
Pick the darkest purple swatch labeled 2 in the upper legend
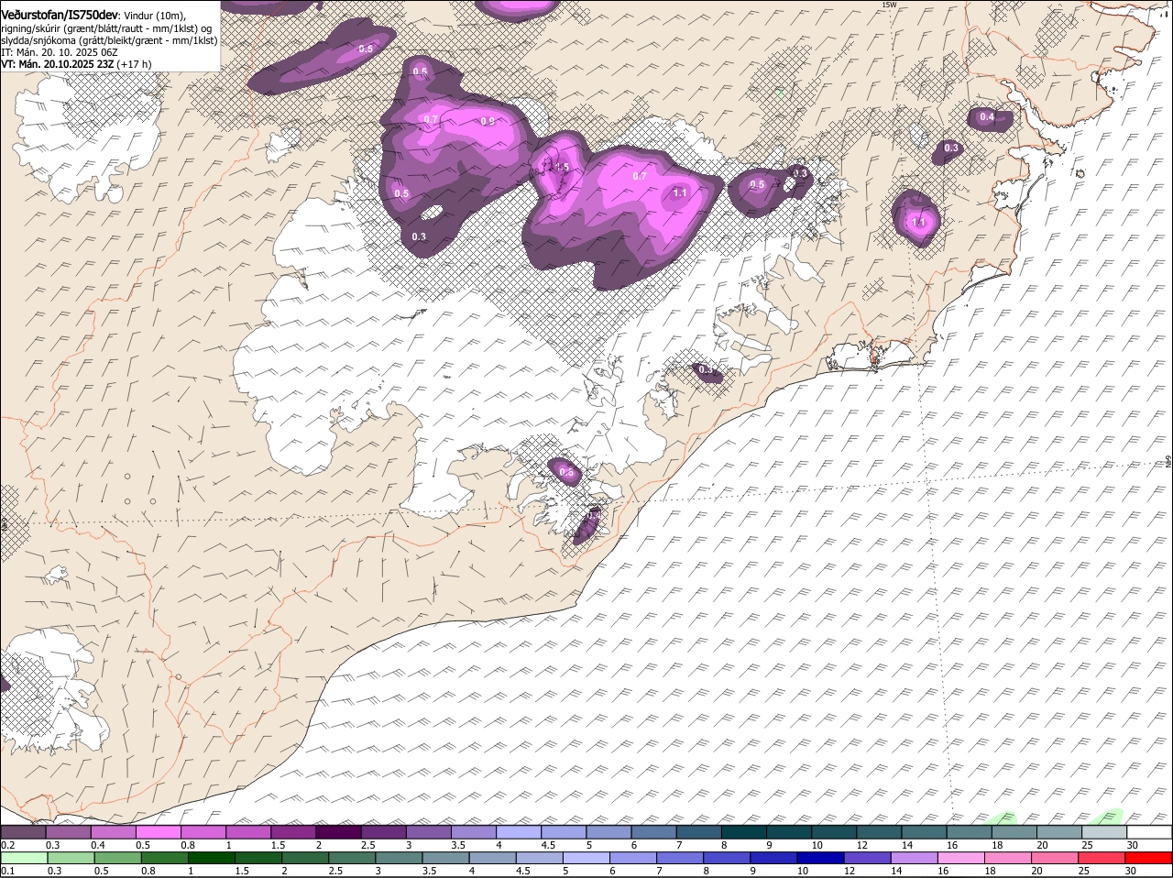[340, 832]
